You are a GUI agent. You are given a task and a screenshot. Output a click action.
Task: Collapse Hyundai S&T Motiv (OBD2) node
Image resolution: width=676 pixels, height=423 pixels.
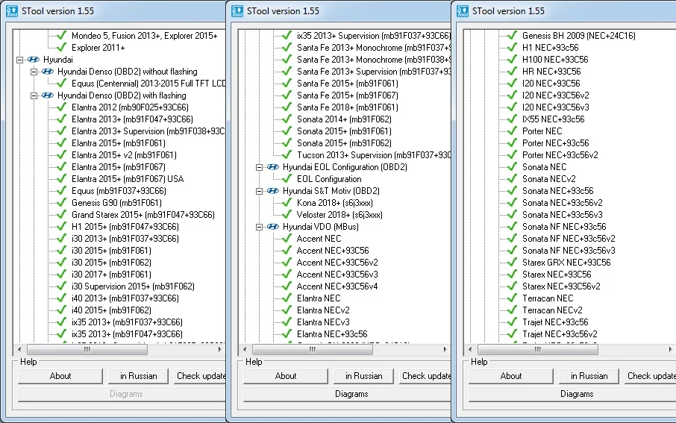(259, 191)
